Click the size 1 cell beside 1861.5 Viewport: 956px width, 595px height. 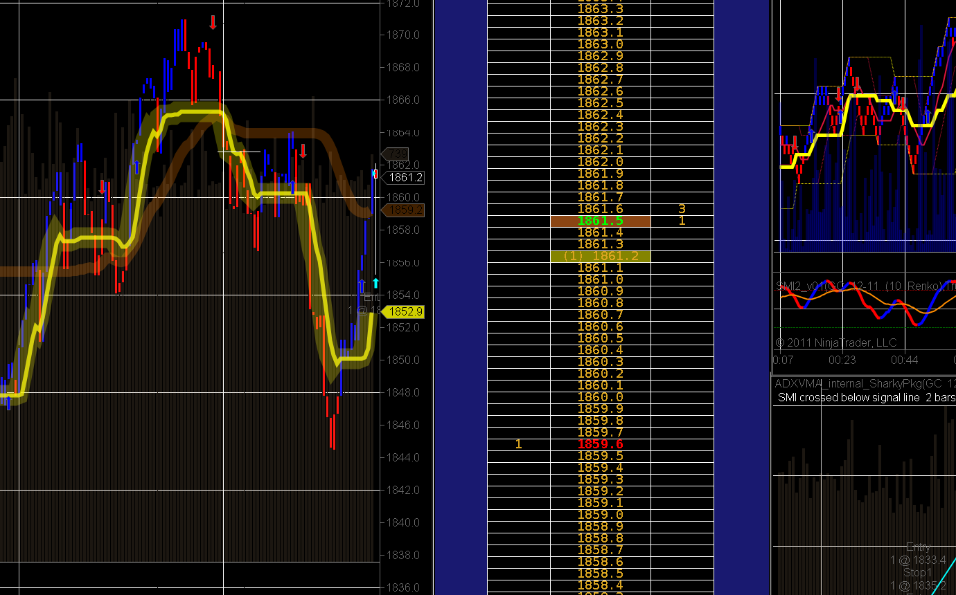coord(682,221)
